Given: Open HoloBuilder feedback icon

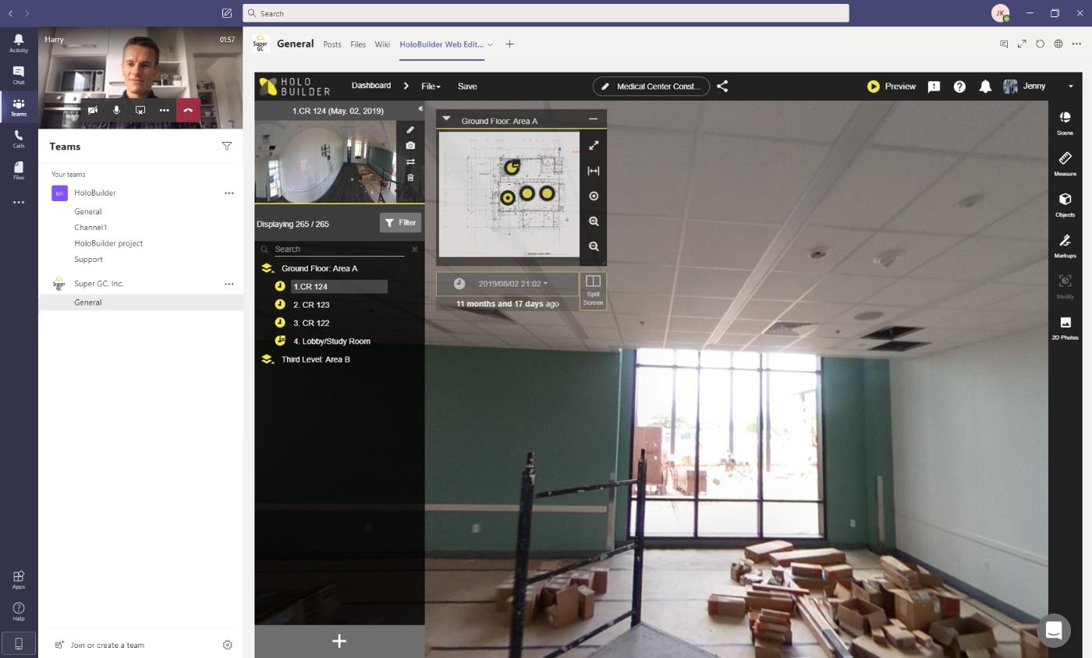Looking at the screenshot, I should click(934, 87).
